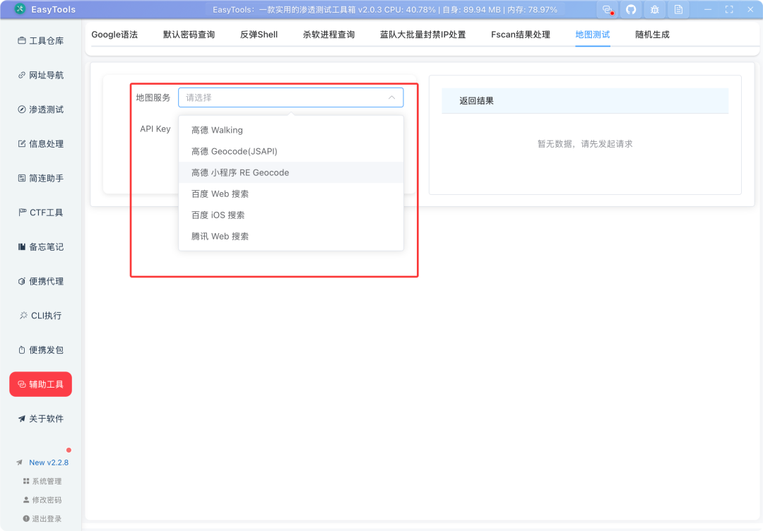Pick 百度 Web 搜索 from the list
This screenshot has height=531, width=763.
coord(291,194)
